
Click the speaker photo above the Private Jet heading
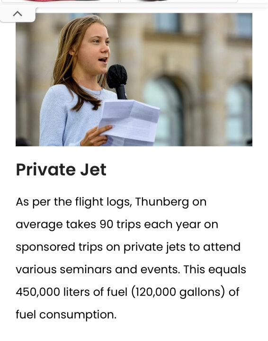point(134,80)
